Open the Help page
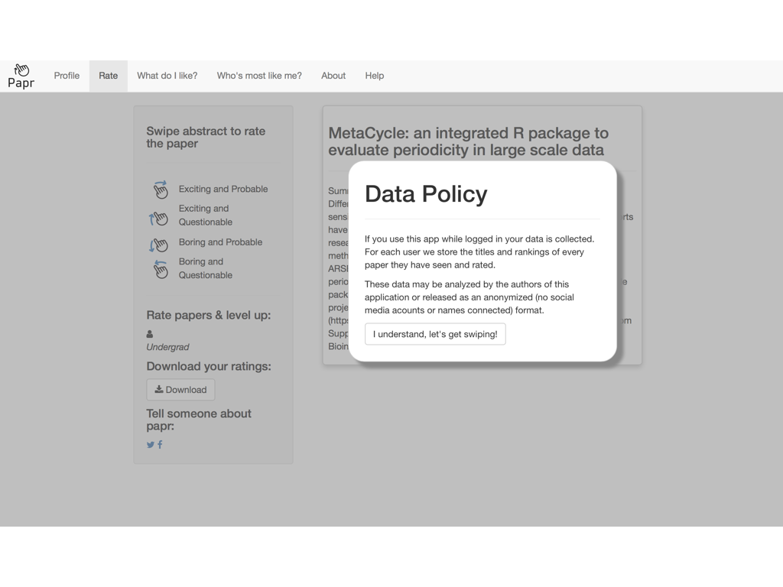 coord(375,76)
